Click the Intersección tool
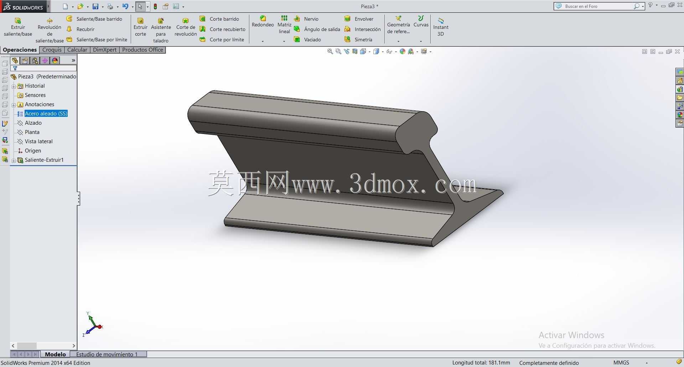Viewport: 684px width, 367px height. (363, 29)
